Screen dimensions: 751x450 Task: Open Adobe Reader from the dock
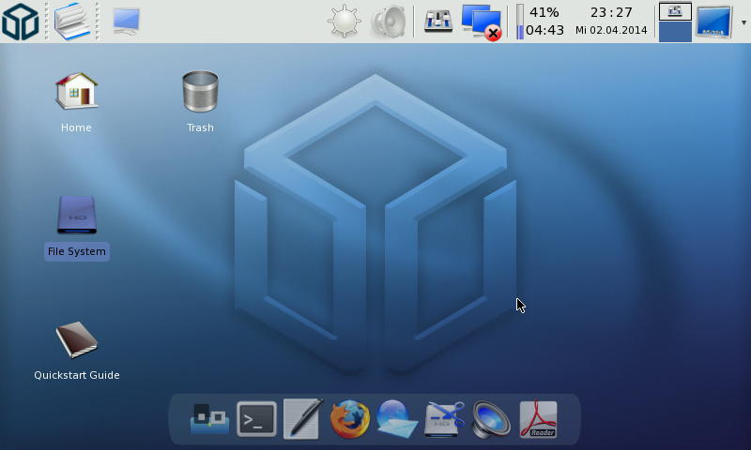click(538, 419)
